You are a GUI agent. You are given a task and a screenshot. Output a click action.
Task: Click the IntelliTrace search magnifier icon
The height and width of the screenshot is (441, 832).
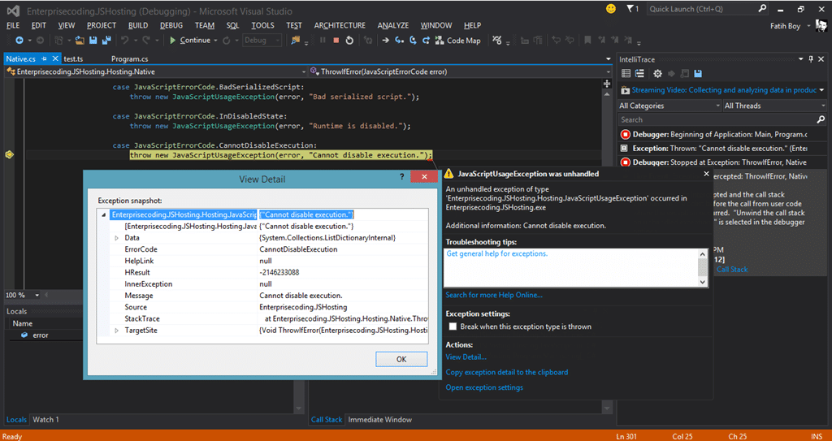click(x=821, y=119)
